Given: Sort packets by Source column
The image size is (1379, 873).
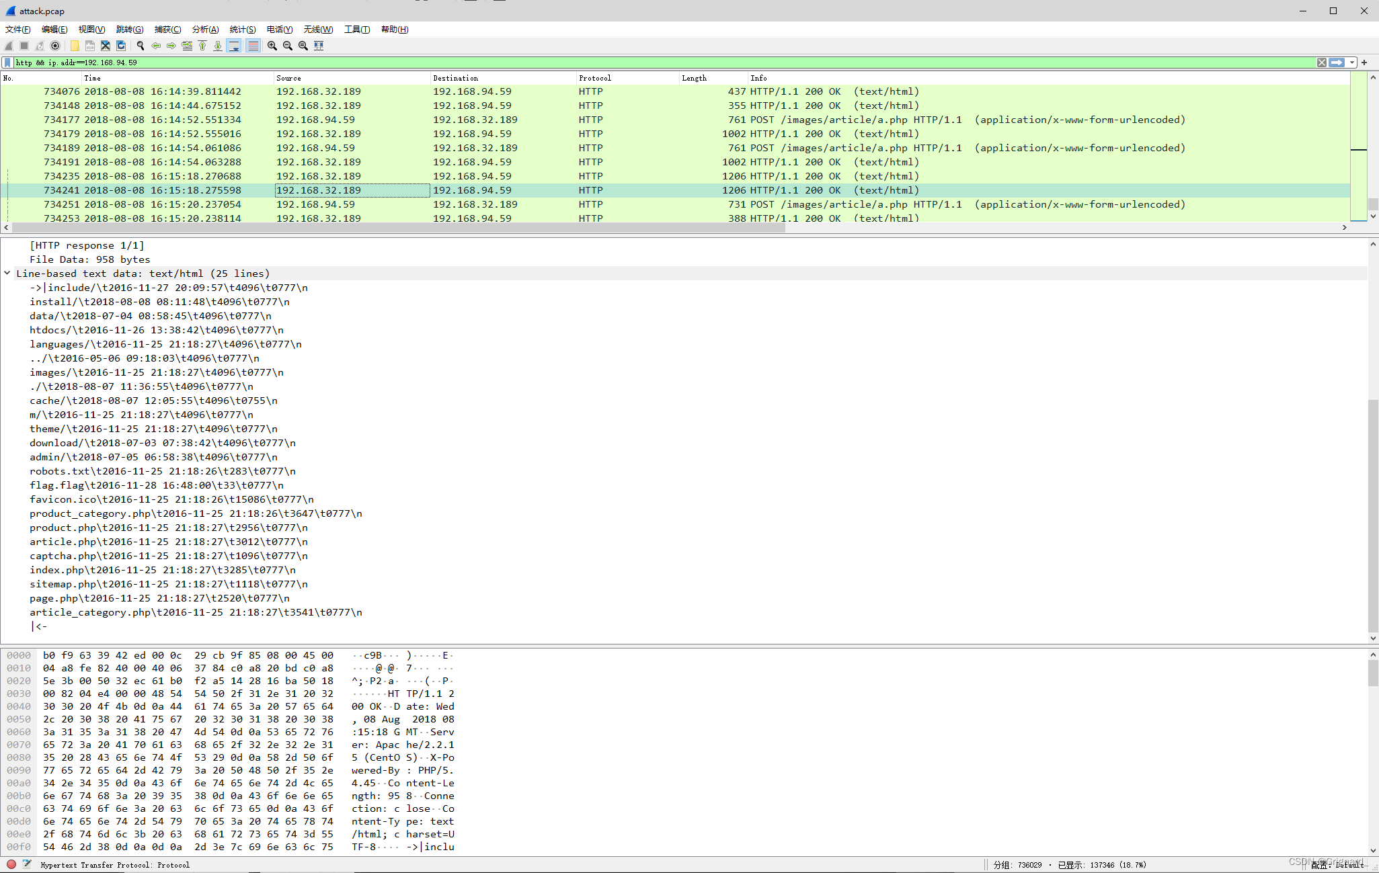Looking at the screenshot, I should [x=352, y=78].
